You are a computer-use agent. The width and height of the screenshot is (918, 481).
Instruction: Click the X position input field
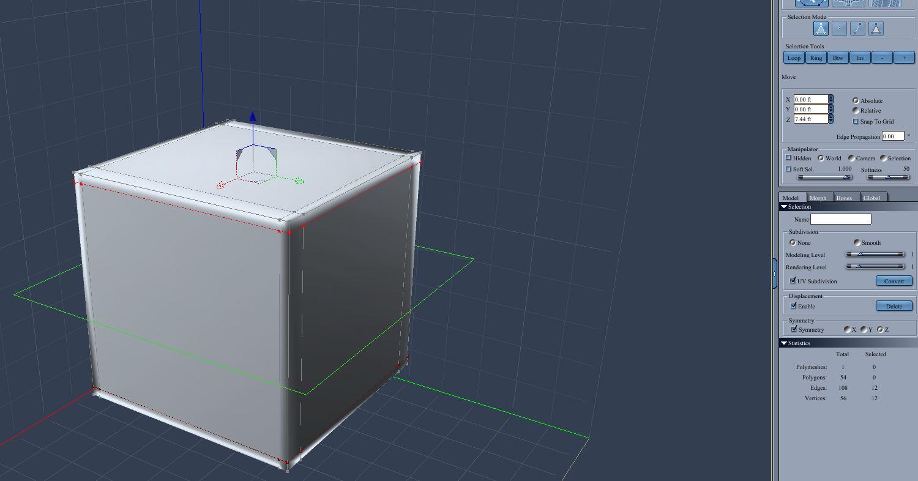811,99
